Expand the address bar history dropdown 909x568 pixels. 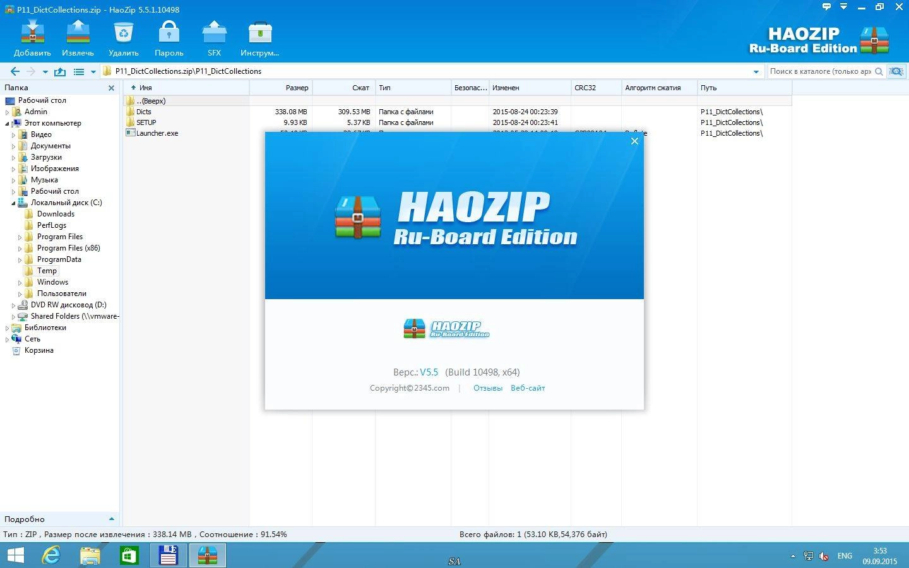click(x=756, y=72)
